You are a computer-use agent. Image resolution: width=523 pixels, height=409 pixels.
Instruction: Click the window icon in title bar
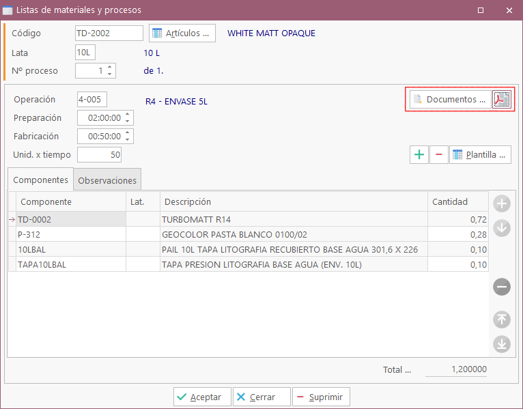pos(8,10)
